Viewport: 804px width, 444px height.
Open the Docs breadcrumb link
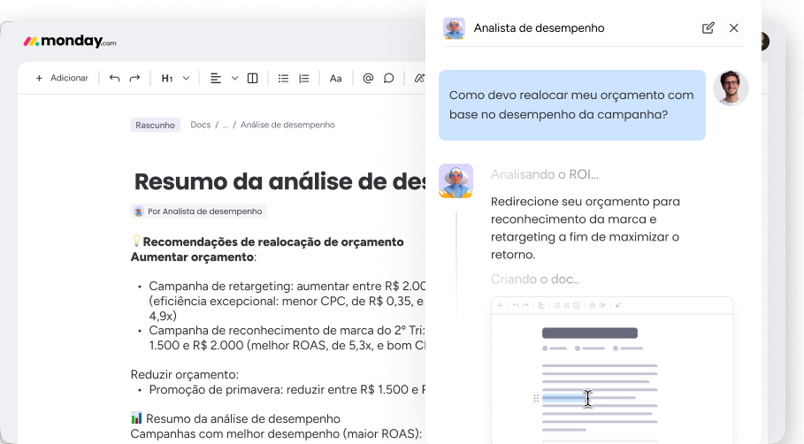coord(201,125)
